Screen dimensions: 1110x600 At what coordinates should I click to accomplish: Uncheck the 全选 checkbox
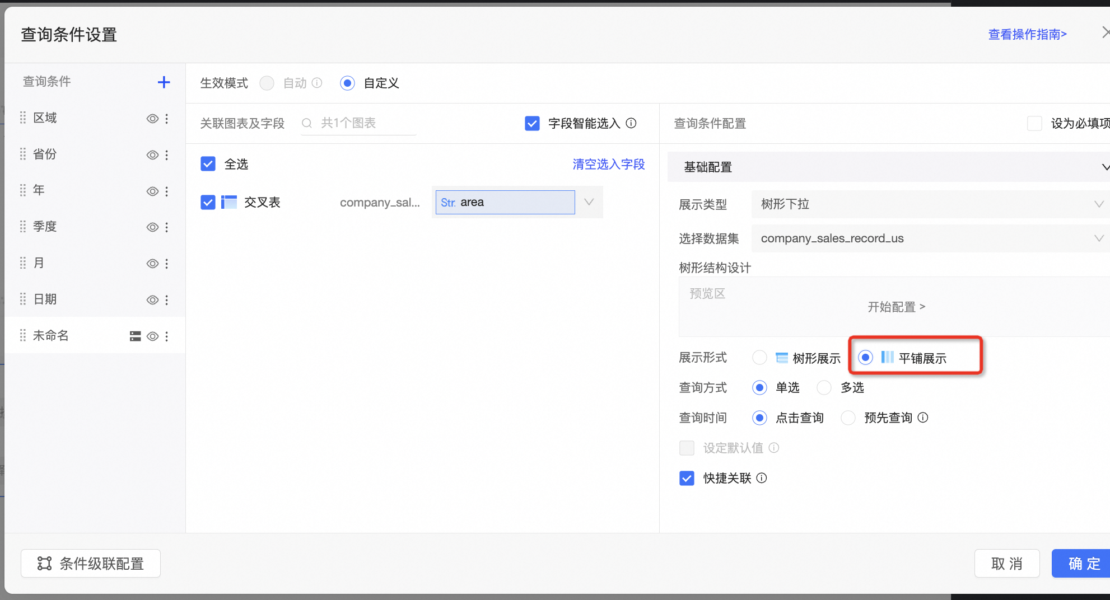[208, 164]
